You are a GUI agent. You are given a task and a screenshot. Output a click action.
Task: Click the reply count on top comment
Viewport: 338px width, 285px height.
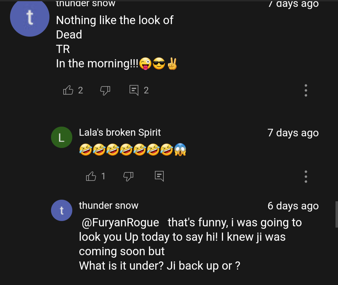tap(146, 91)
